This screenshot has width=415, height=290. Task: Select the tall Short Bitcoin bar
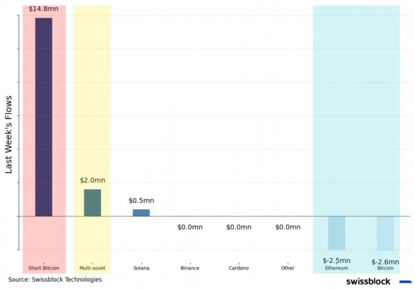[x=44, y=117]
